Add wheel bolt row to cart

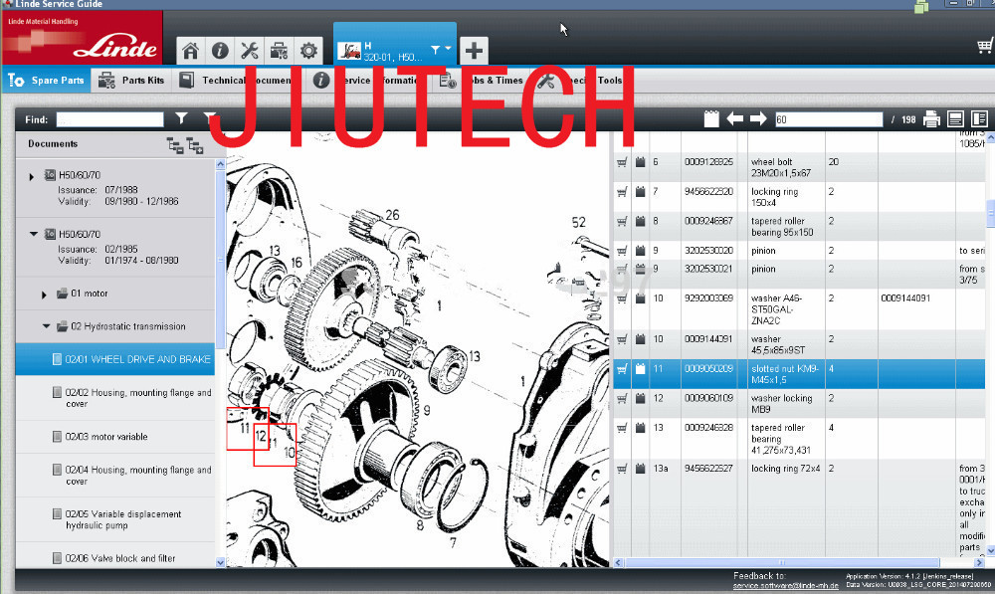[x=622, y=162]
